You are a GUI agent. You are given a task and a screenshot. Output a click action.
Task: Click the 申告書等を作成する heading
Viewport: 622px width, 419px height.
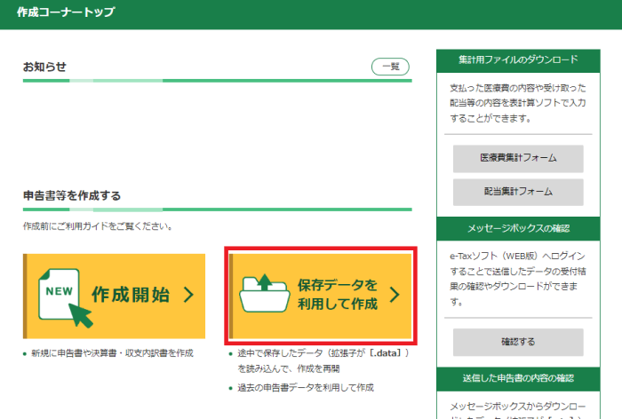tap(72, 195)
